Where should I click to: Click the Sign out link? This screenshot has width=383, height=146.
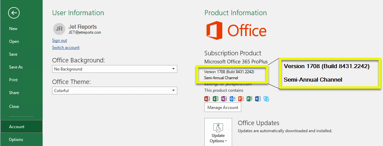(60, 40)
